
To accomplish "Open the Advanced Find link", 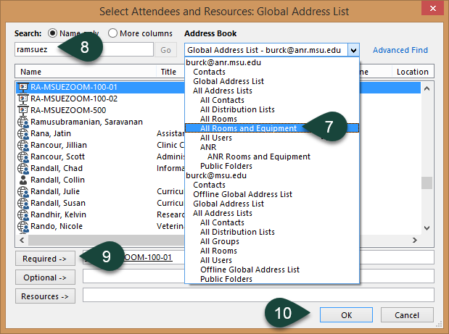I will pos(400,50).
